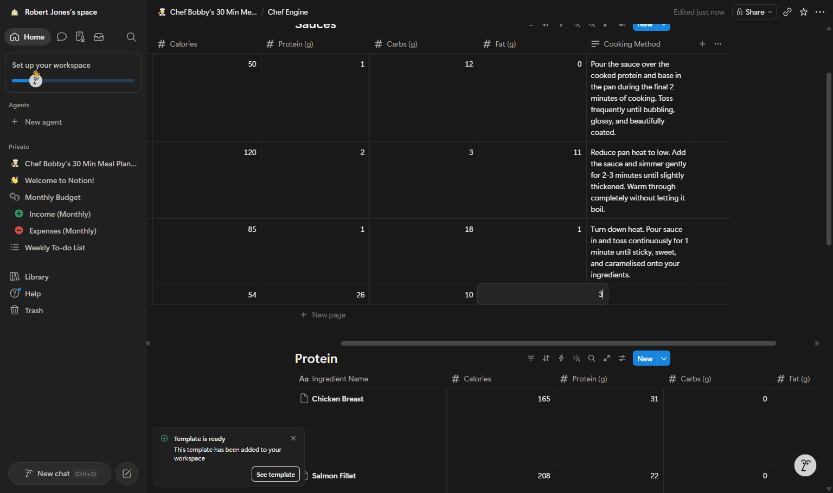833x493 pixels.
Task: Search within the Protein database
Action: pos(592,358)
